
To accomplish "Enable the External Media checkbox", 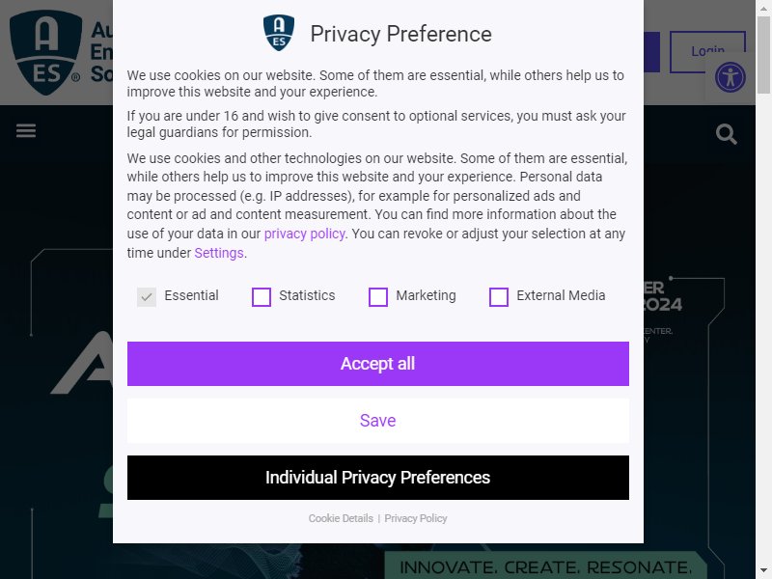I will 499,297.
